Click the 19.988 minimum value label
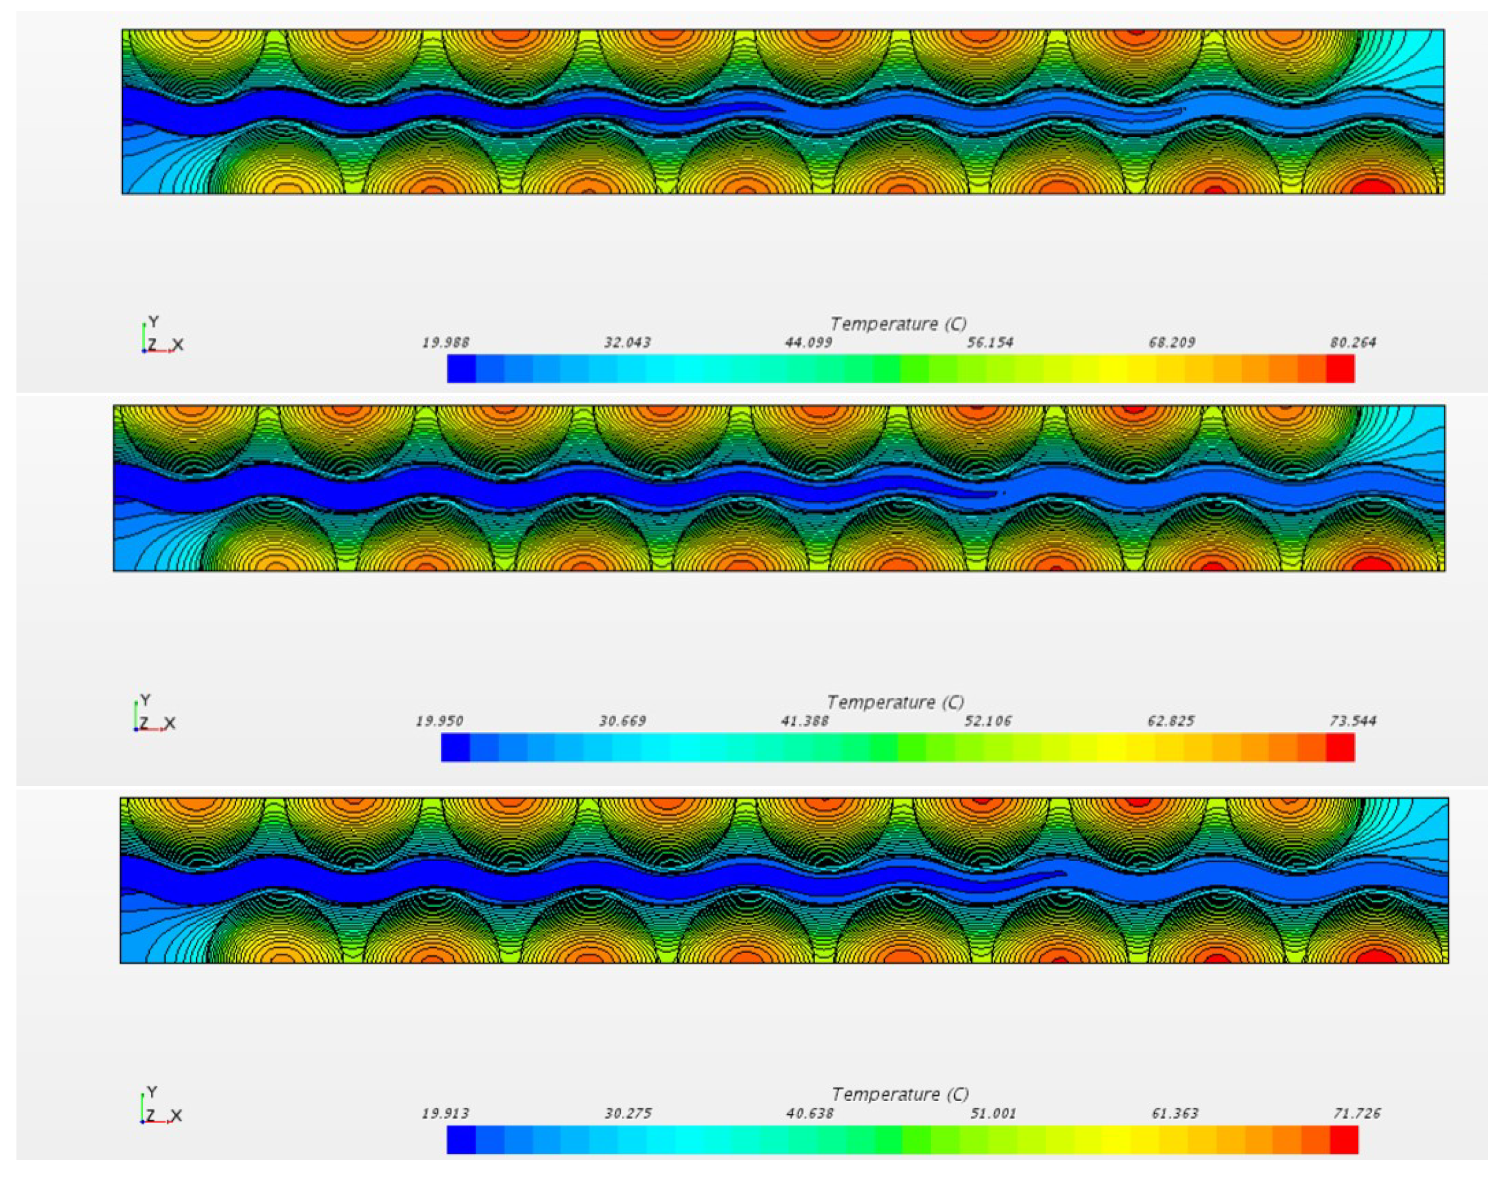The height and width of the screenshot is (1177, 1501). [446, 343]
